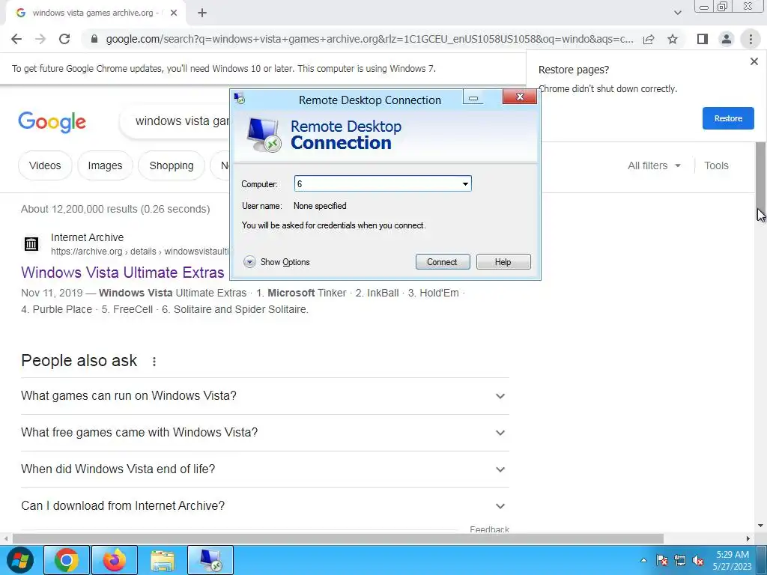The image size is (767, 575).
Task: Click the vertical scrollbar thumb
Action: [760, 178]
